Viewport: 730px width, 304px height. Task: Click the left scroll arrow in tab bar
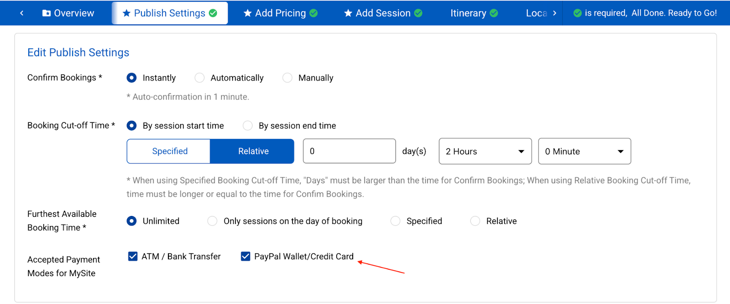(x=21, y=13)
